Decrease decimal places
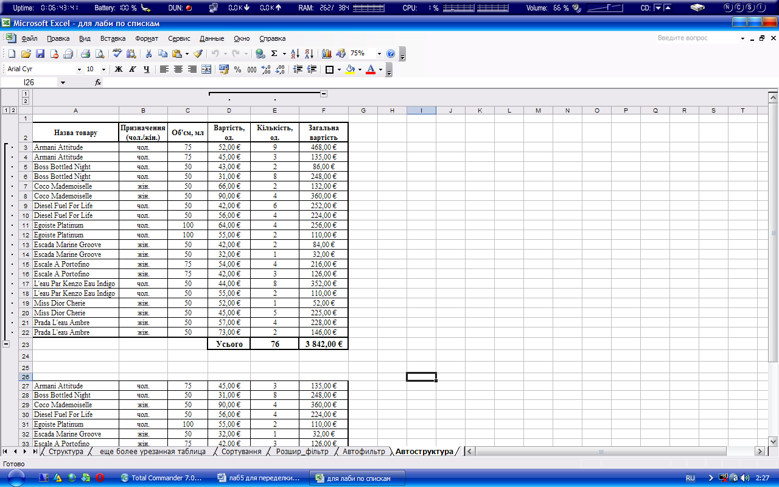 [x=280, y=69]
